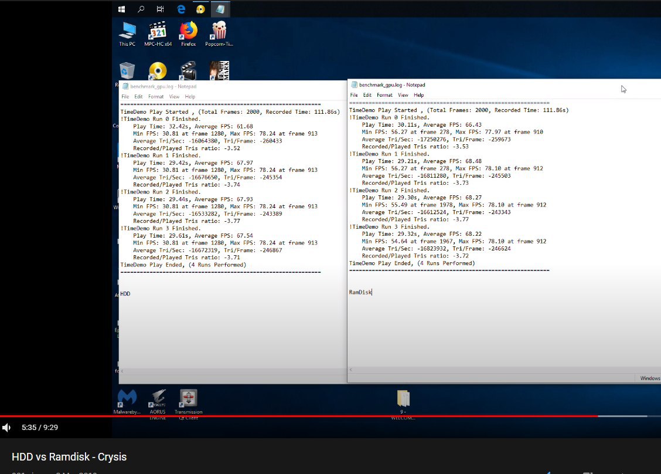Launch the Malwarebytes desktop shortcut
Screen dimensions: 661x474
pyautogui.click(x=127, y=402)
